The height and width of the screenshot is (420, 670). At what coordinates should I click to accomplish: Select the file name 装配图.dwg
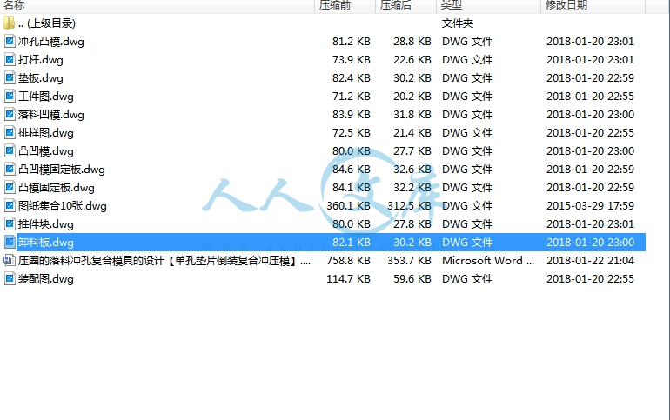[x=46, y=279]
